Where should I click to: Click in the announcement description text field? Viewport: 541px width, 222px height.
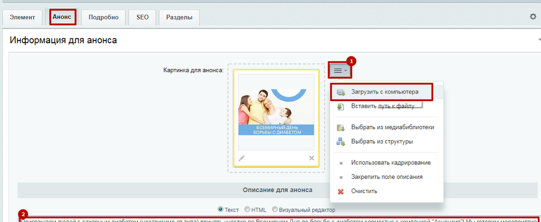tap(279, 219)
